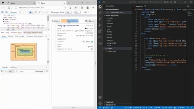Reload the page in the browser

pos(9,8)
